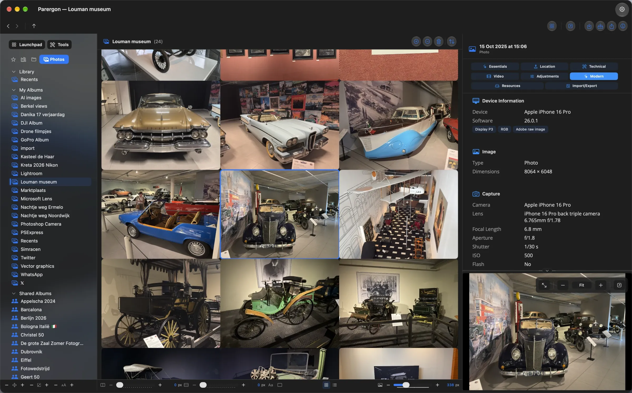Click the preview expand arrows icon
The width and height of the screenshot is (632, 393).
[544, 285]
